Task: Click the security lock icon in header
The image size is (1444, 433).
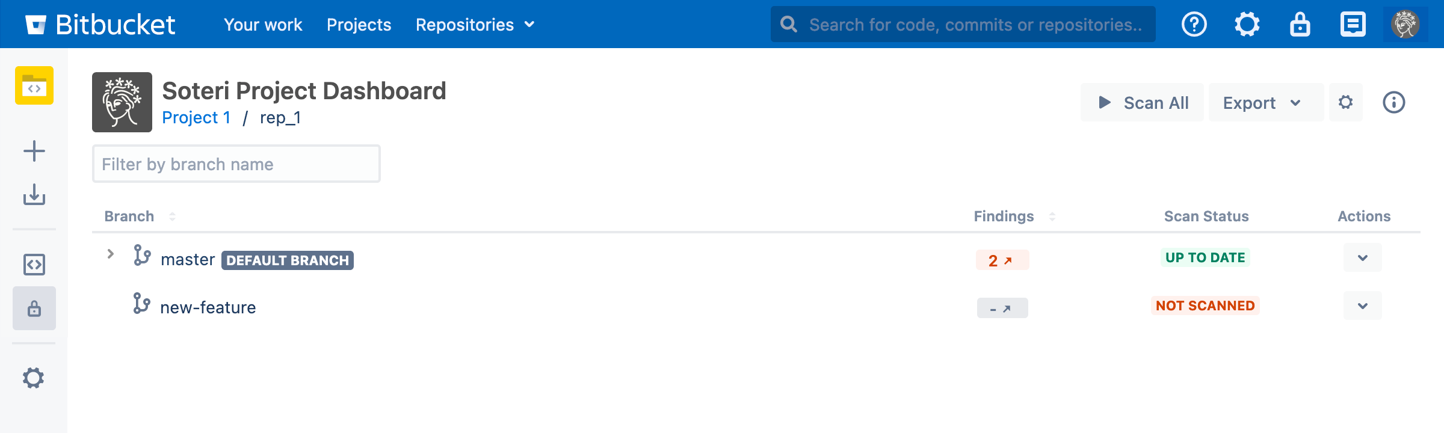Action: pos(1300,25)
